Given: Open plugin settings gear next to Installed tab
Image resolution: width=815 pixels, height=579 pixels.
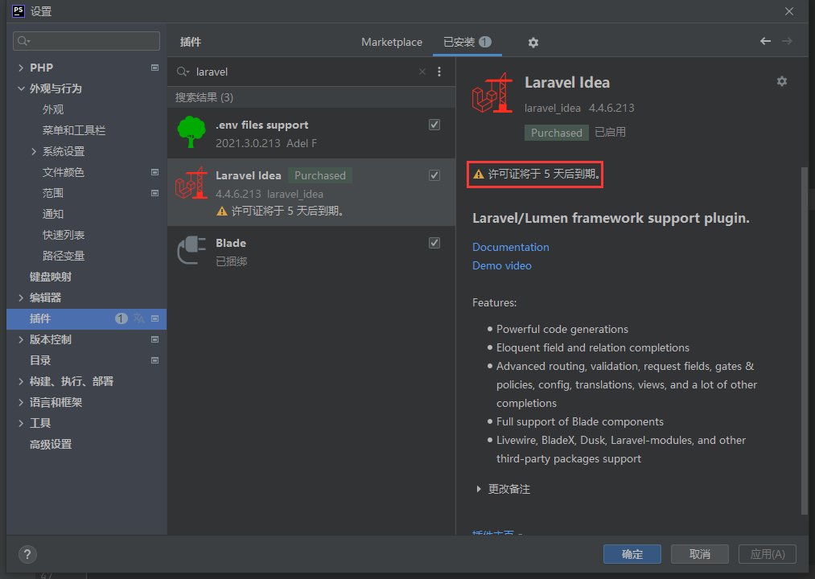Looking at the screenshot, I should 533,43.
